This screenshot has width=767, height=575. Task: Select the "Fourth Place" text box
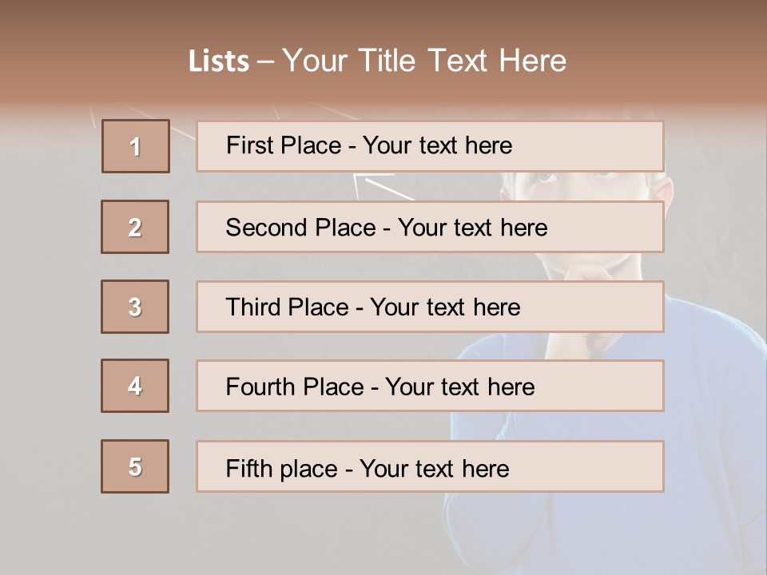tap(430, 386)
